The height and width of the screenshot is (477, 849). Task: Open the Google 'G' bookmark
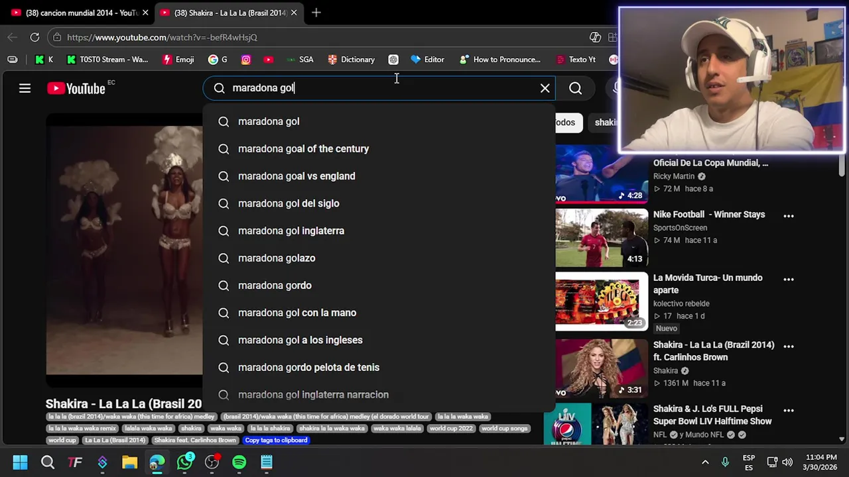pyautogui.click(x=218, y=60)
